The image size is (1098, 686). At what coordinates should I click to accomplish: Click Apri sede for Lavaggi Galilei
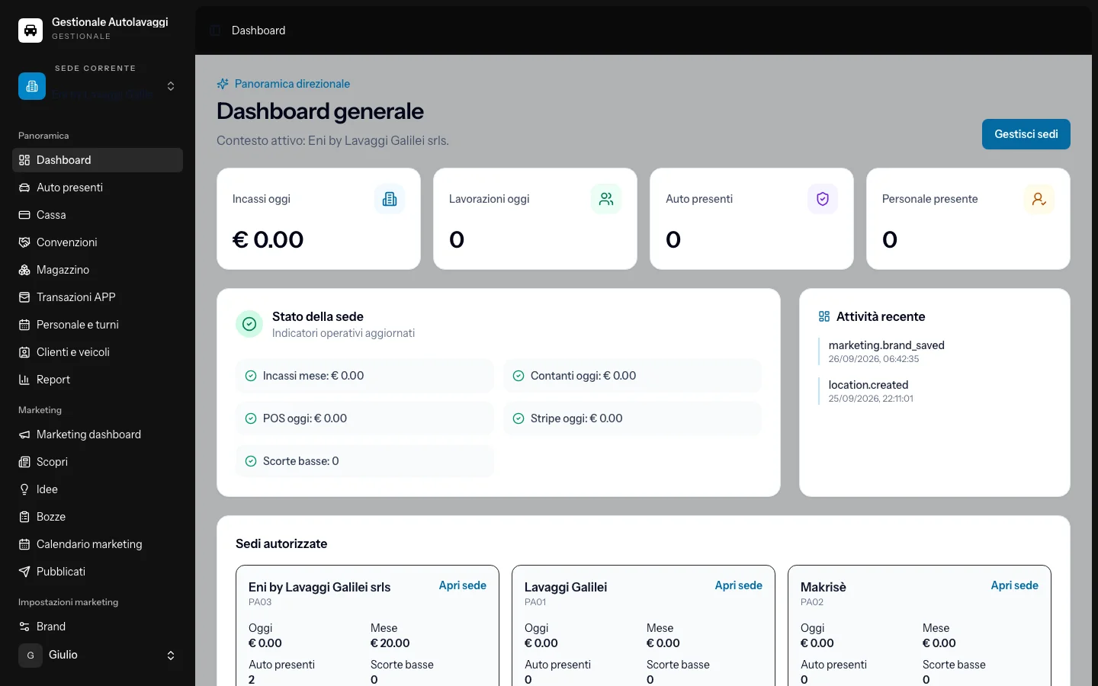(x=739, y=585)
